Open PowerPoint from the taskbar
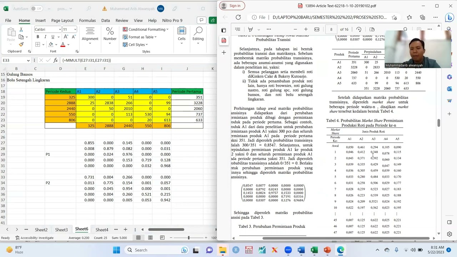This screenshot has height=257, width=457. point(327,250)
